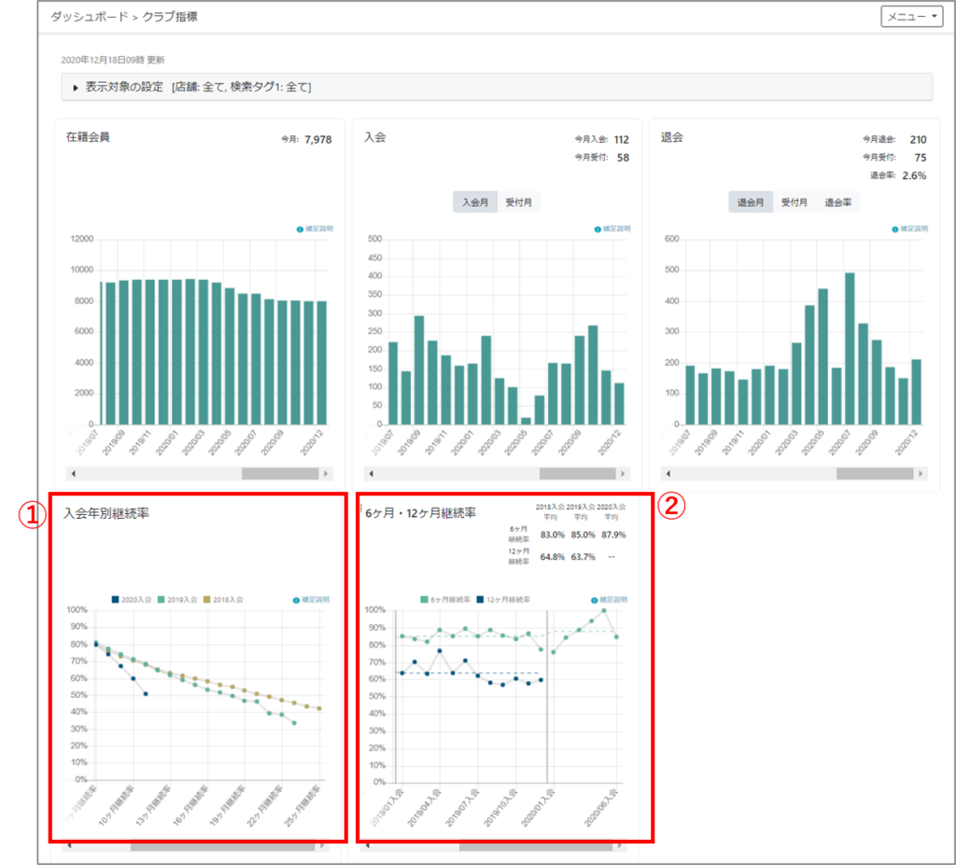Open the メニュー dropdown
956x865 pixels.
point(911,17)
